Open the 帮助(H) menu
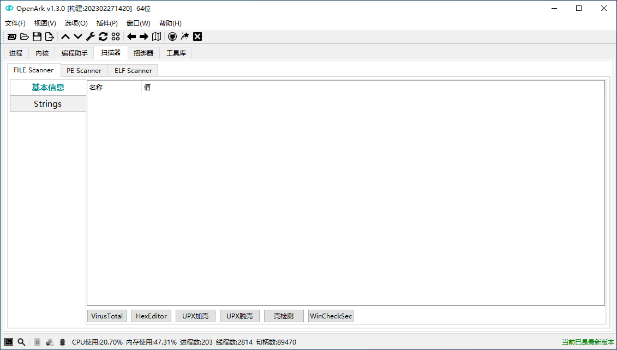Screen dimensions: 617x350 point(170,23)
